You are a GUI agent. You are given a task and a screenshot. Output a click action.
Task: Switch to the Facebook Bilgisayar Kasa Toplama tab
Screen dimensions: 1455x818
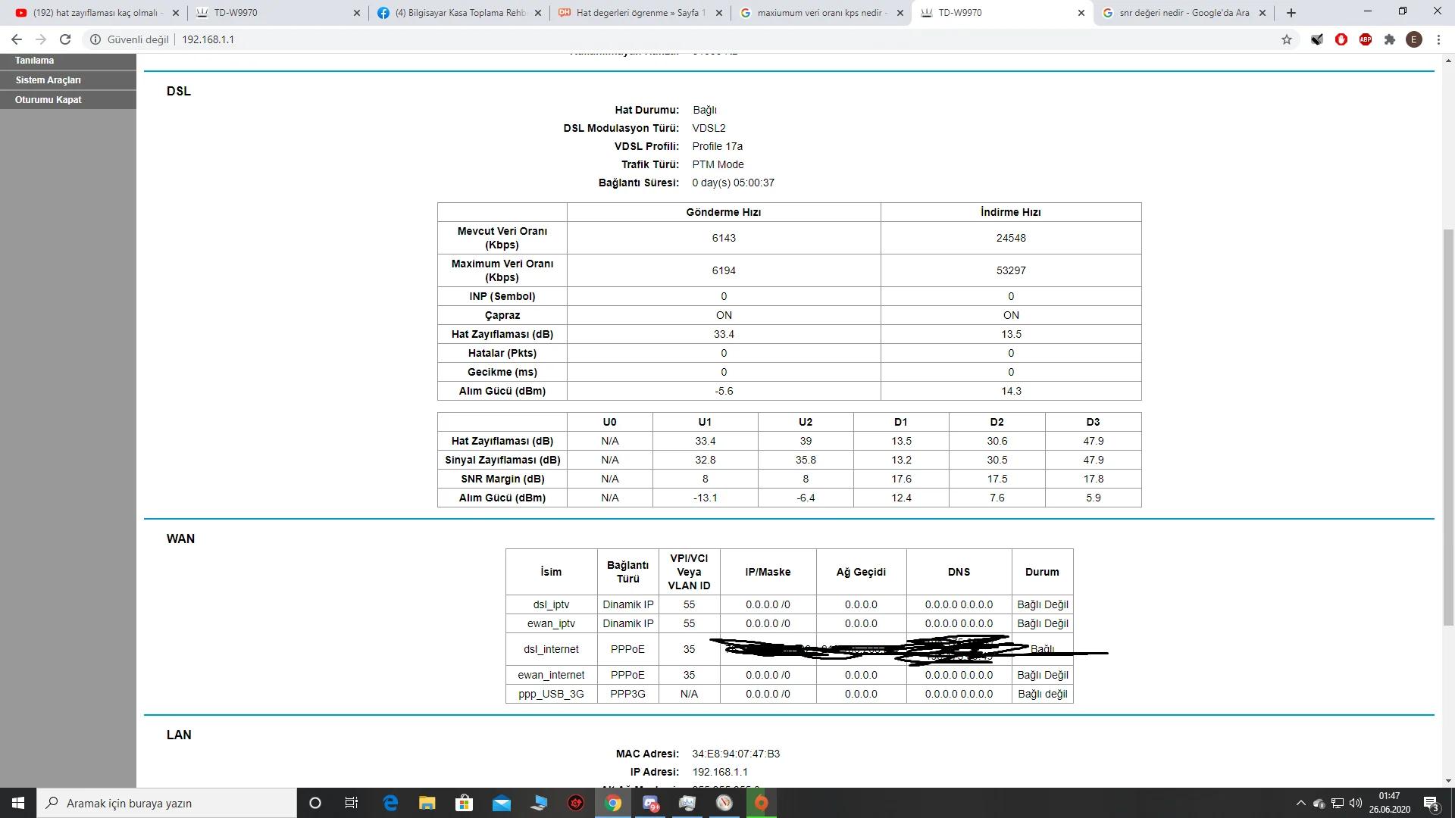[x=458, y=13]
